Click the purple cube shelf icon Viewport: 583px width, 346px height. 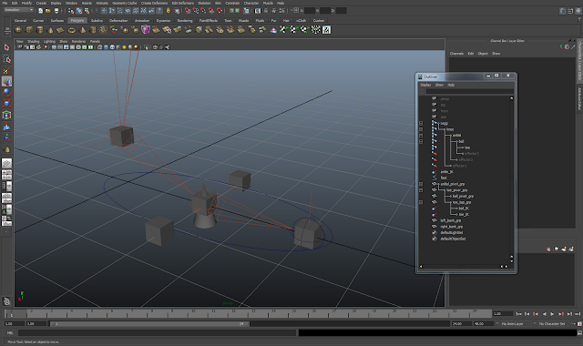click(x=146, y=30)
